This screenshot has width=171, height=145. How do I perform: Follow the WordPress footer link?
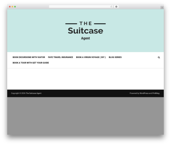[144, 93]
